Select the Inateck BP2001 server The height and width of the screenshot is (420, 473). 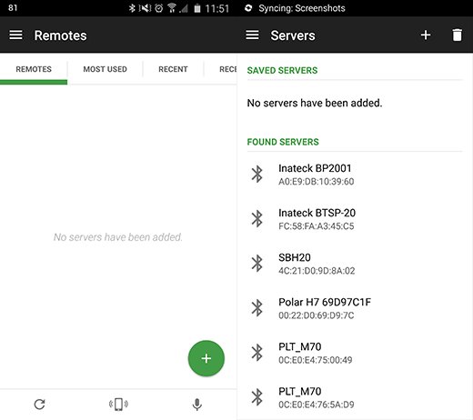pos(355,175)
